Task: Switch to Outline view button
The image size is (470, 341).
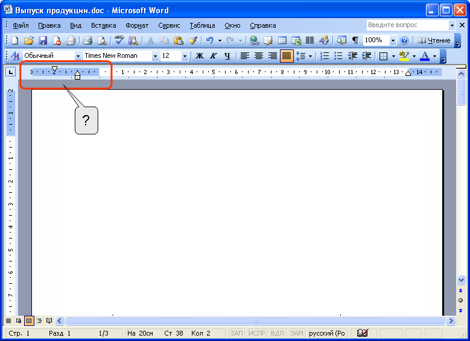Action: [x=39, y=321]
